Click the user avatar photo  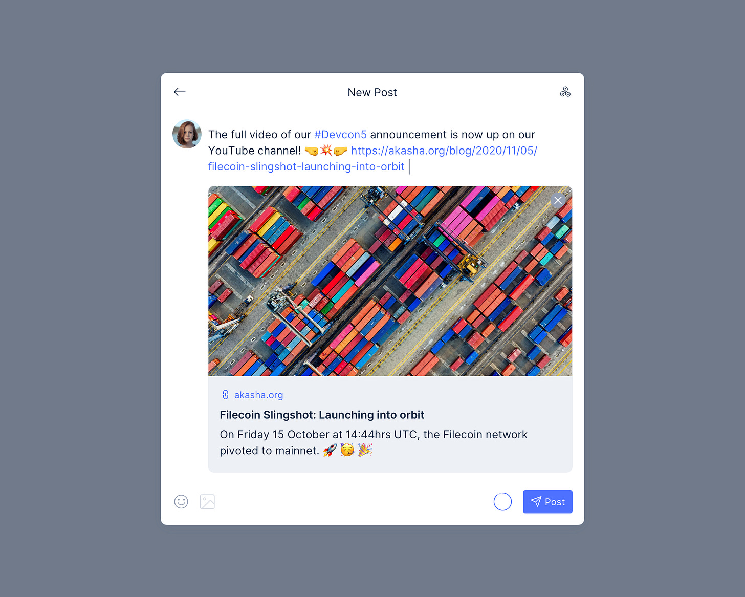pyautogui.click(x=187, y=134)
